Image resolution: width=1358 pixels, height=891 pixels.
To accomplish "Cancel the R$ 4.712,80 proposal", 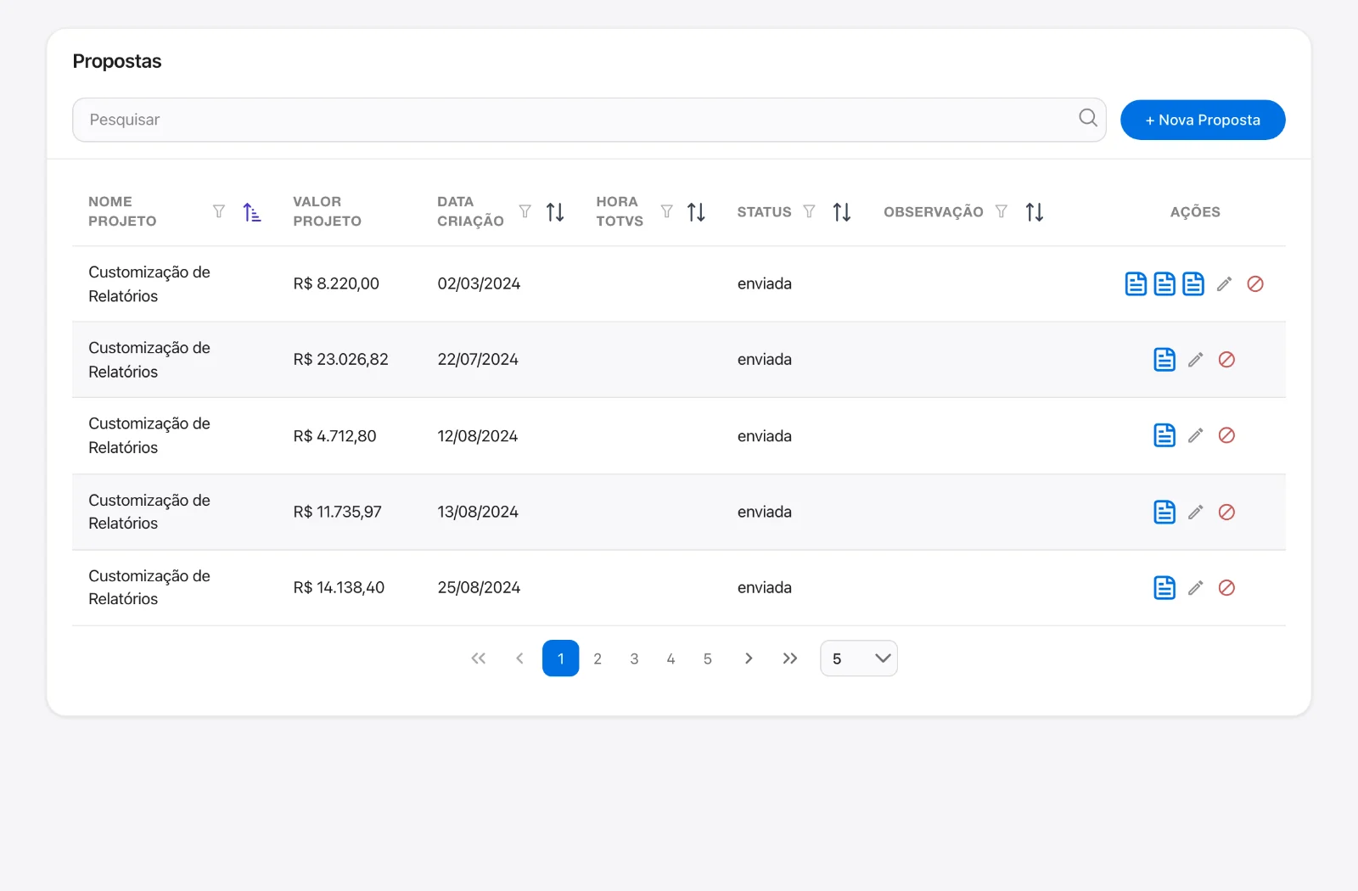I will tap(1226, 435).
